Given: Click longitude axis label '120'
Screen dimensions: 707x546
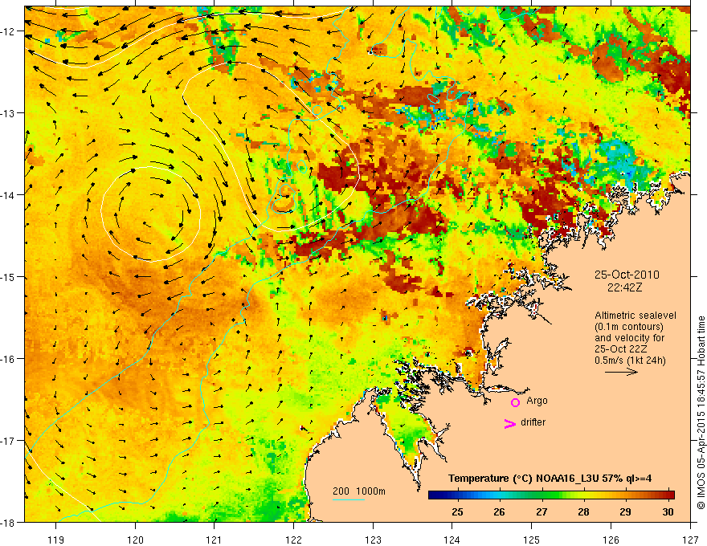Looking at the screenshot, I should pyautogui.click(x=135, y=540).
